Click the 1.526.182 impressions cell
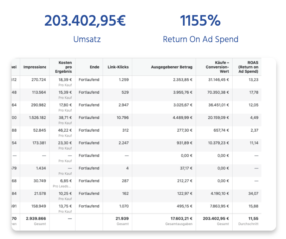Screen dimensions: 286x239 click(37, 118)
